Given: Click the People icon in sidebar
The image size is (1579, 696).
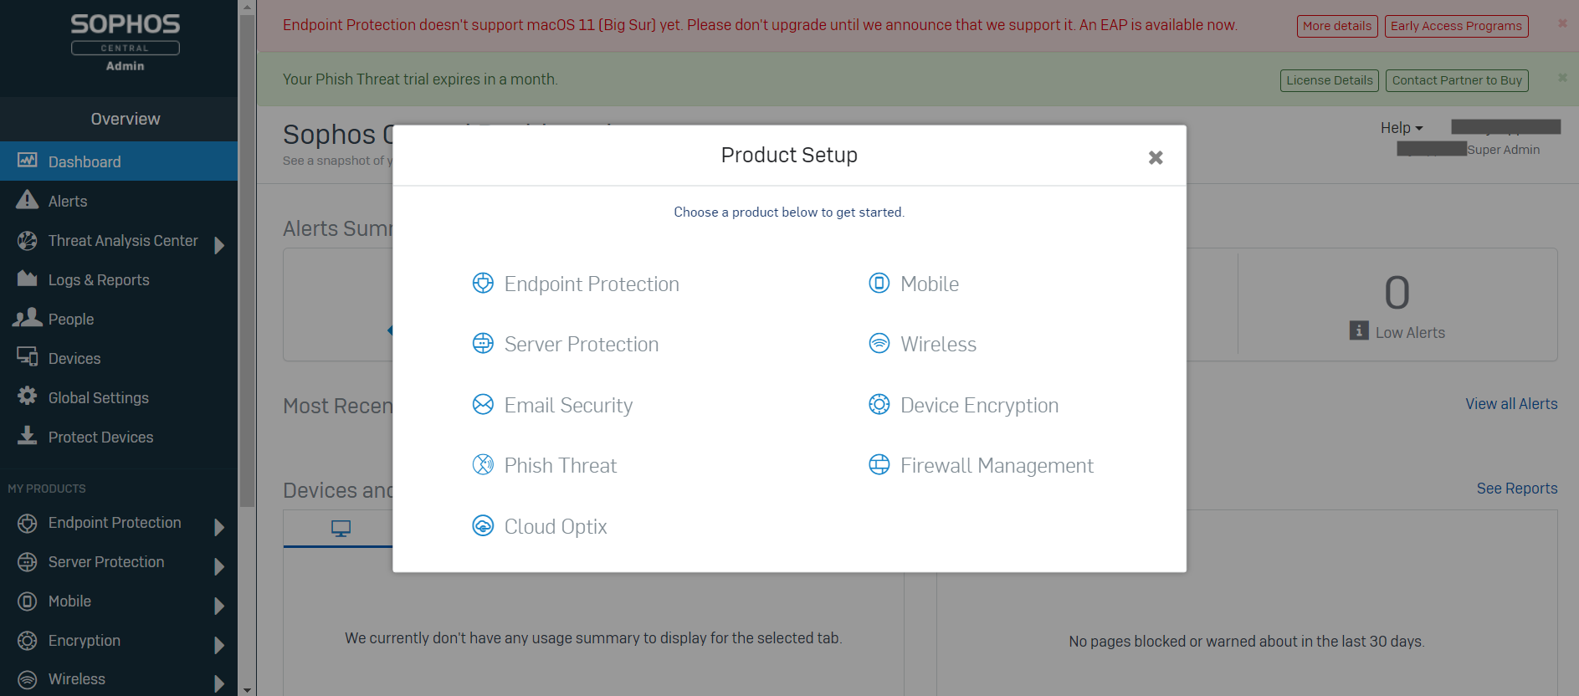Looking at the screenshot, I should point(28,317).
